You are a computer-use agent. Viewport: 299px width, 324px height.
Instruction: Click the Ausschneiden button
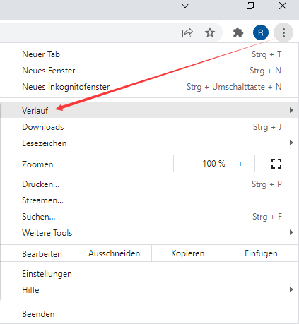115,253
